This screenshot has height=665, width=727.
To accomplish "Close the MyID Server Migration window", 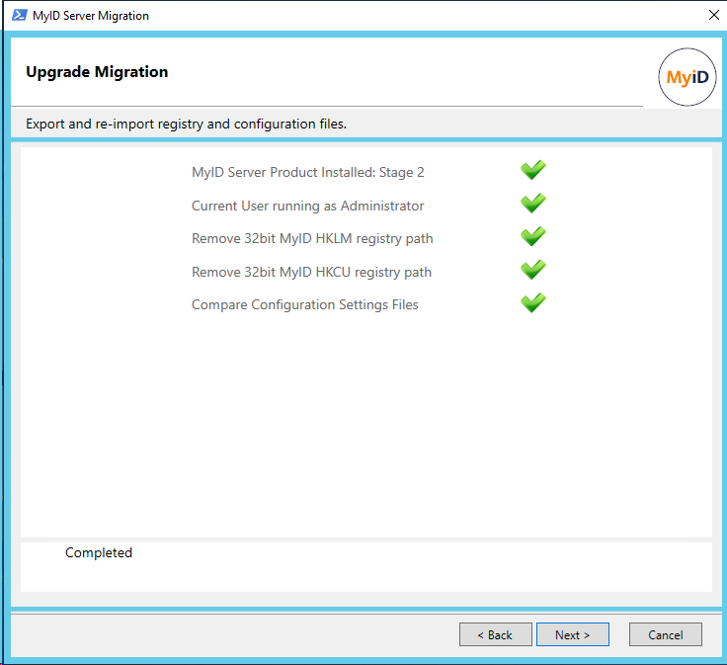I will 714,15.
